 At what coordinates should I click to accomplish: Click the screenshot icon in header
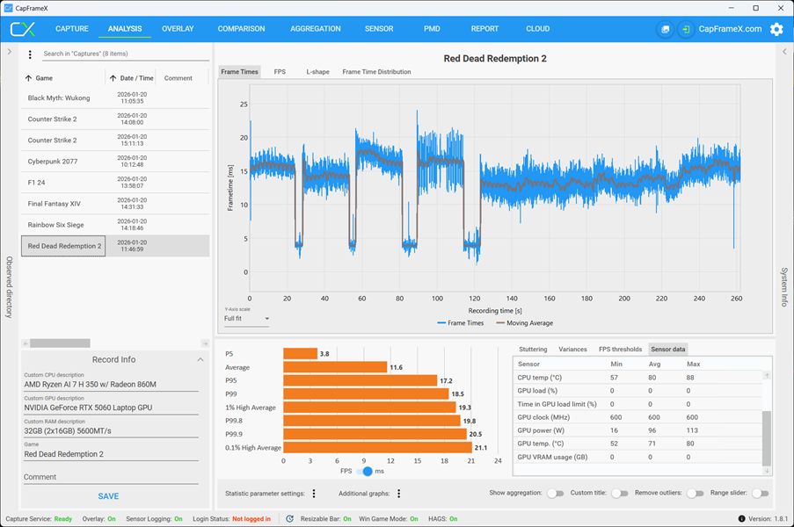[666, 29]
